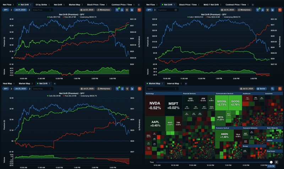Viewport: 284px width, 169px height.
Task: Open Jul 21, 2025 date picker in Market Map
Action: click(x=246, y=89)
